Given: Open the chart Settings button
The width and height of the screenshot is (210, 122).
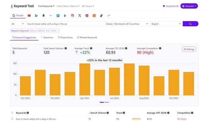Looking at the screenshot, I should tap(189, 49).
